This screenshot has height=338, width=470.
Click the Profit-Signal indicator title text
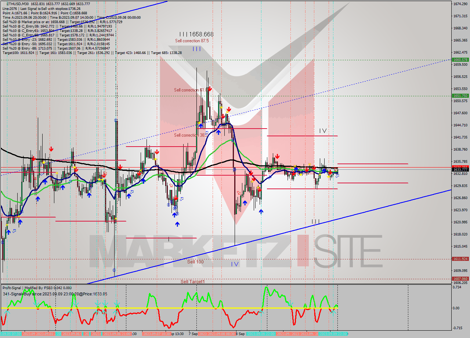click(37, 288)
